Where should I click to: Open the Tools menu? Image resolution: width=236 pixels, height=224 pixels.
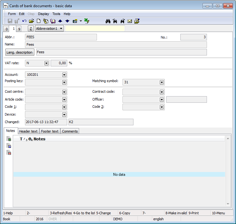tap(56, 14)
